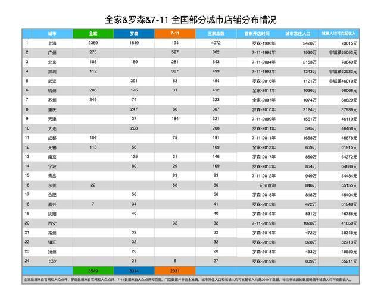
Task: Click the 249 value in 苏州 row
Action: [93, 99]
